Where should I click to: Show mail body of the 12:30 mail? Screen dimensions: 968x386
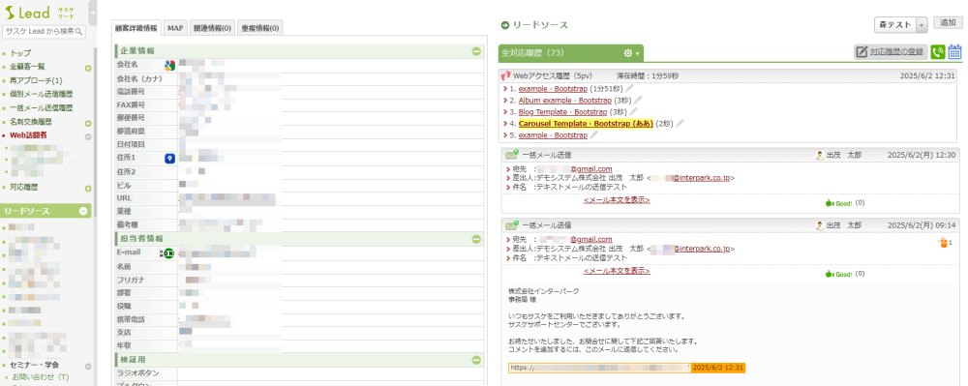click(x=616, y=200)
